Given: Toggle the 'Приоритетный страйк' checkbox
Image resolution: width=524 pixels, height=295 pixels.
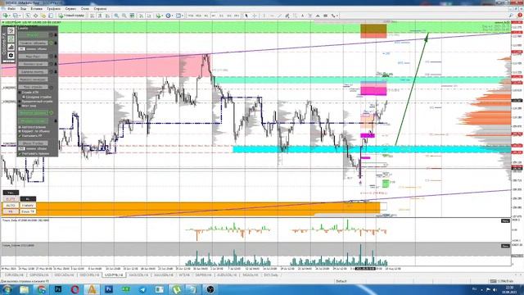Looking at the screenshot, I should (20, 102).
